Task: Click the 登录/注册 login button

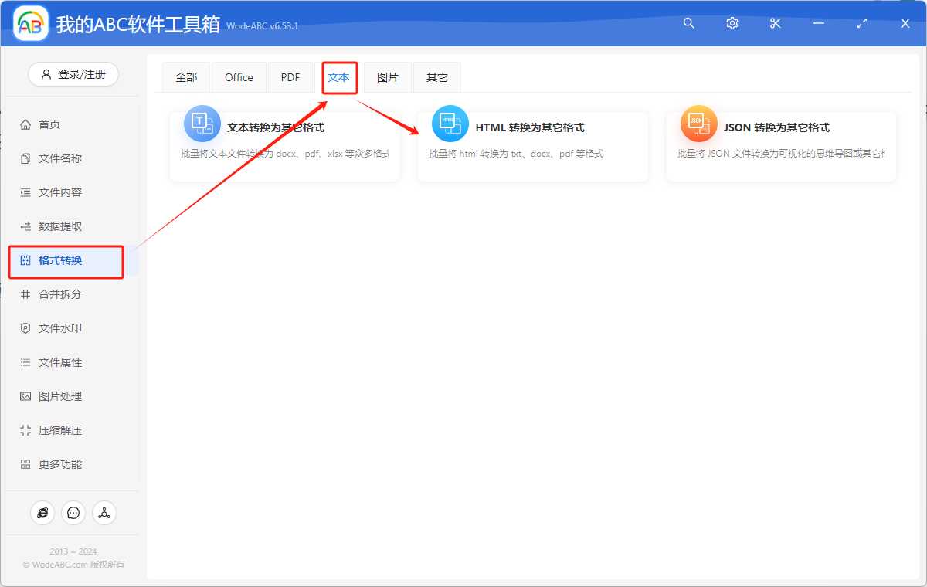Action: coord(73,73)
